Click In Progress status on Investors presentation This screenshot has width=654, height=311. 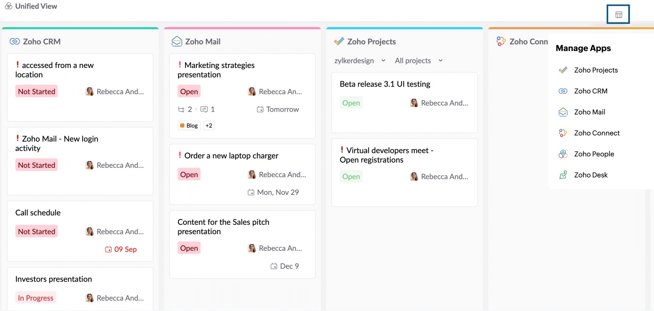pyautogui.click(x=35, y=298)
